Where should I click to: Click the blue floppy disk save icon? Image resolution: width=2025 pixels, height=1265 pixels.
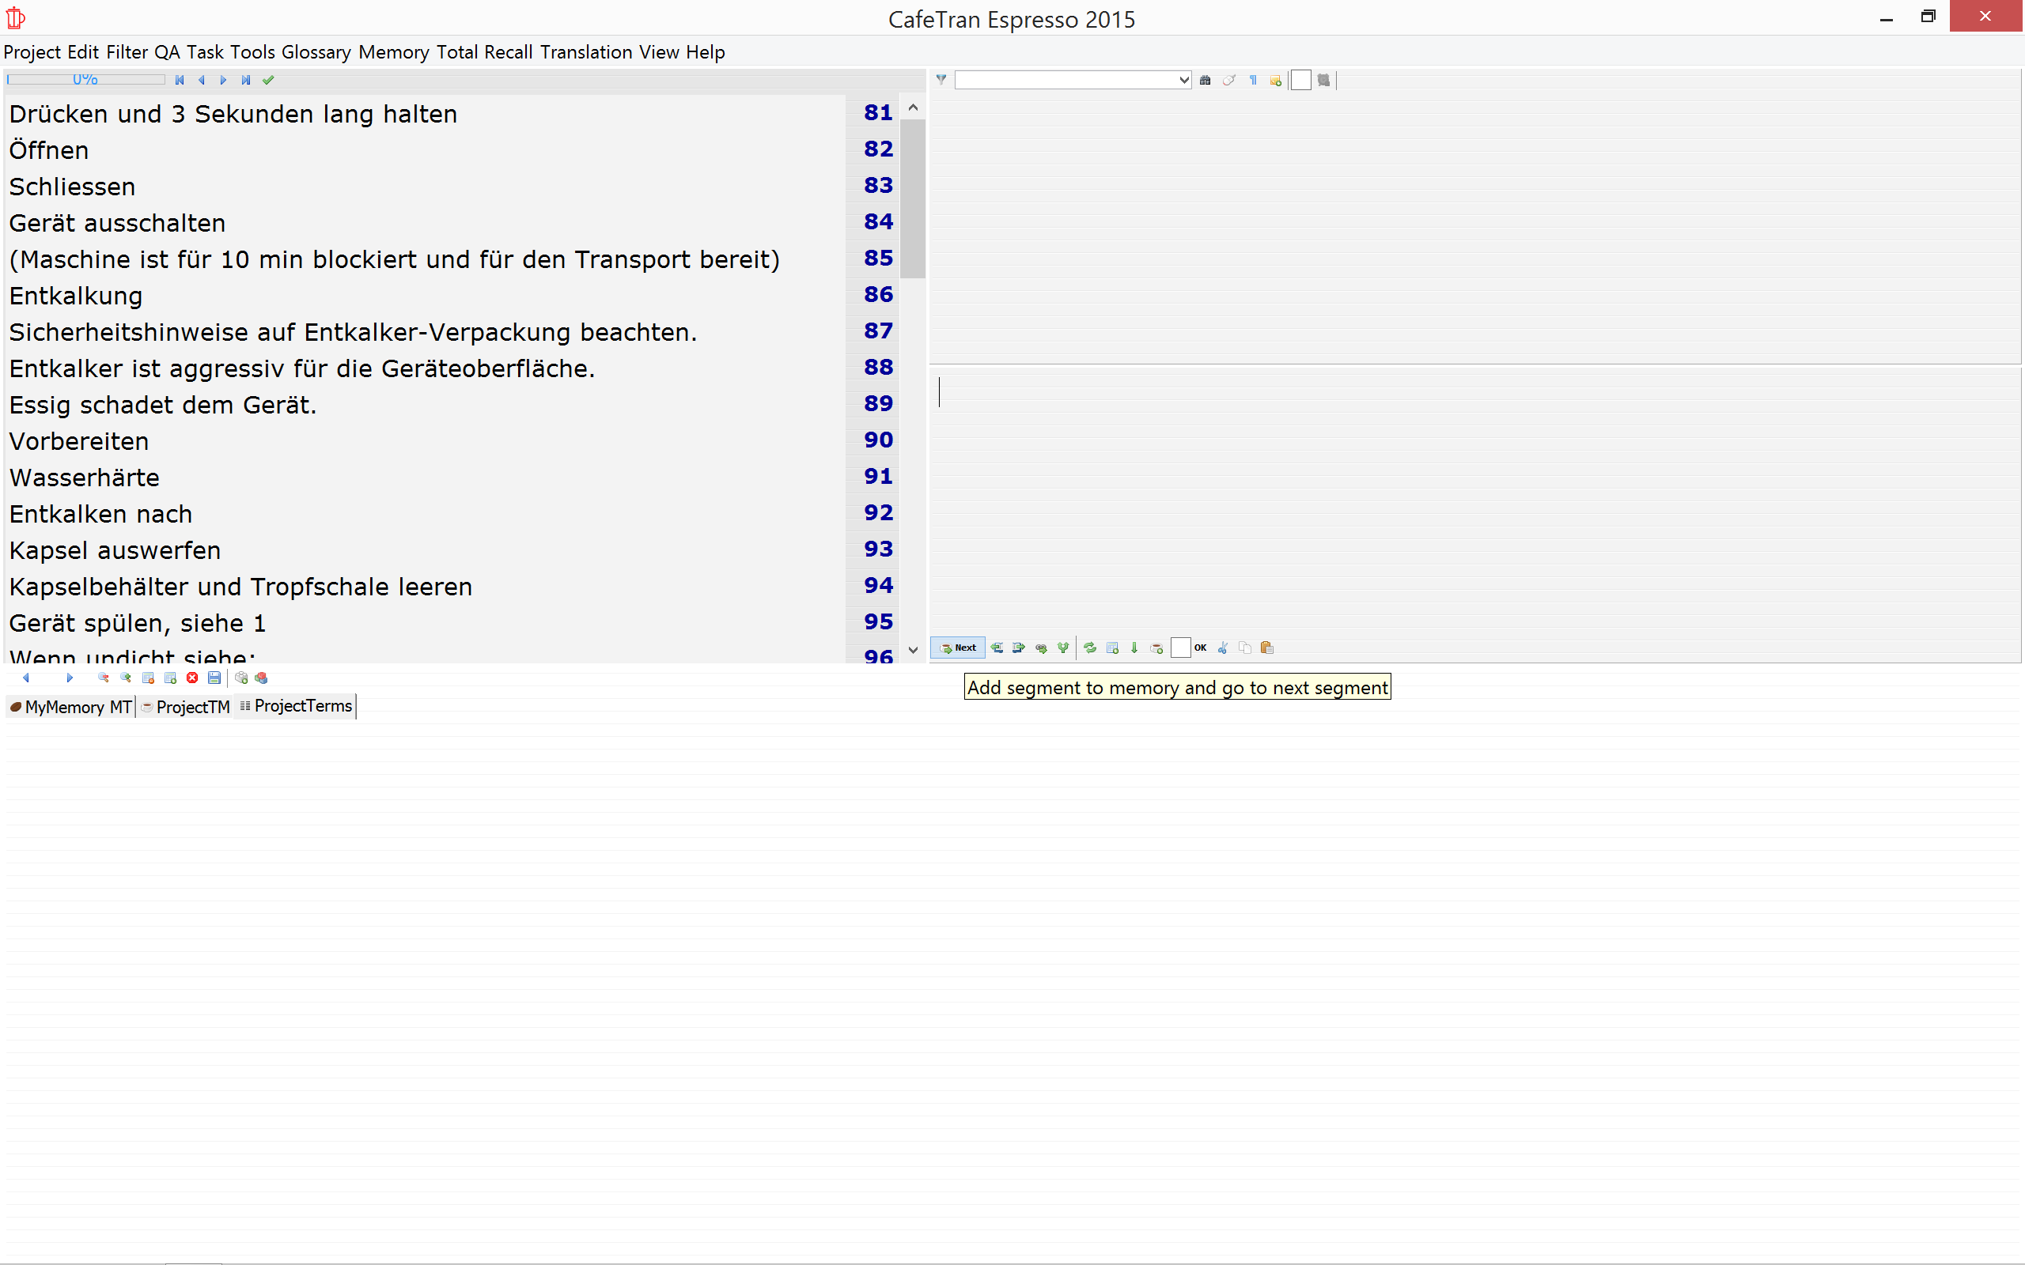[x=214, y=678]
